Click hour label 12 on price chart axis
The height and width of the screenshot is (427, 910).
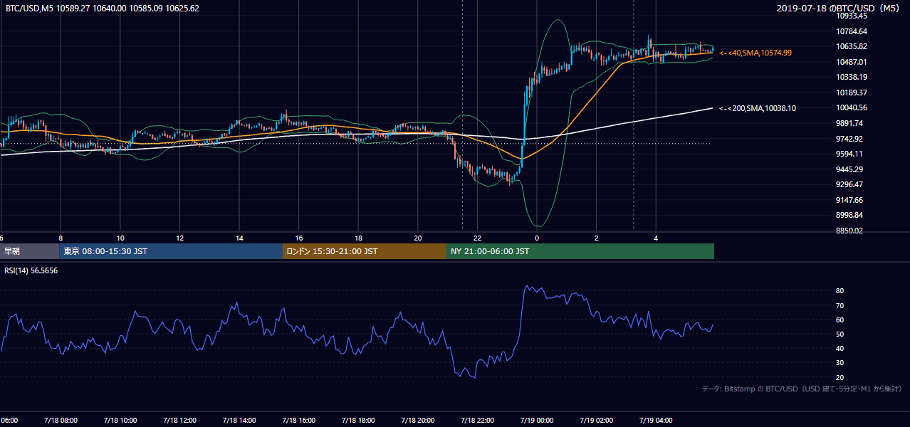(180, 238)
